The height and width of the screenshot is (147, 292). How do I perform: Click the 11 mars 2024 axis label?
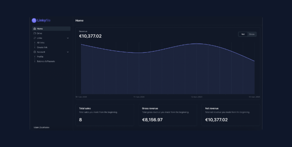(x=139, y=97)
